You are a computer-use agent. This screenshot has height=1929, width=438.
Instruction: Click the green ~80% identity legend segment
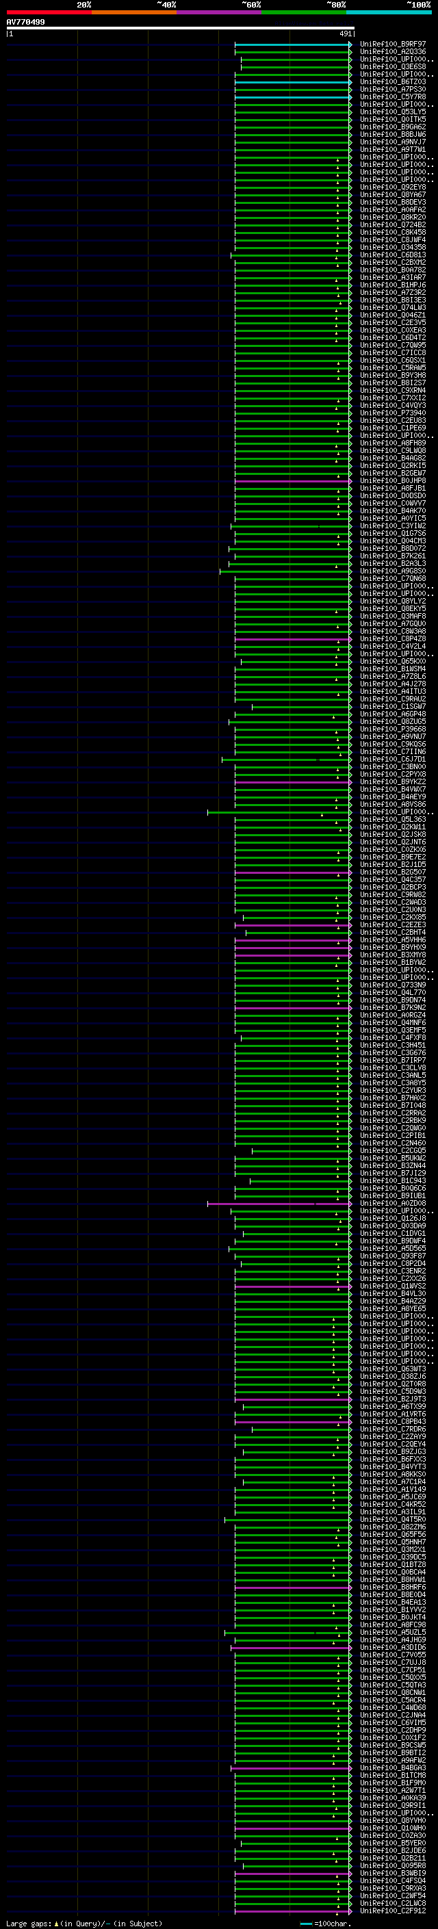click(x=304, y=12)
